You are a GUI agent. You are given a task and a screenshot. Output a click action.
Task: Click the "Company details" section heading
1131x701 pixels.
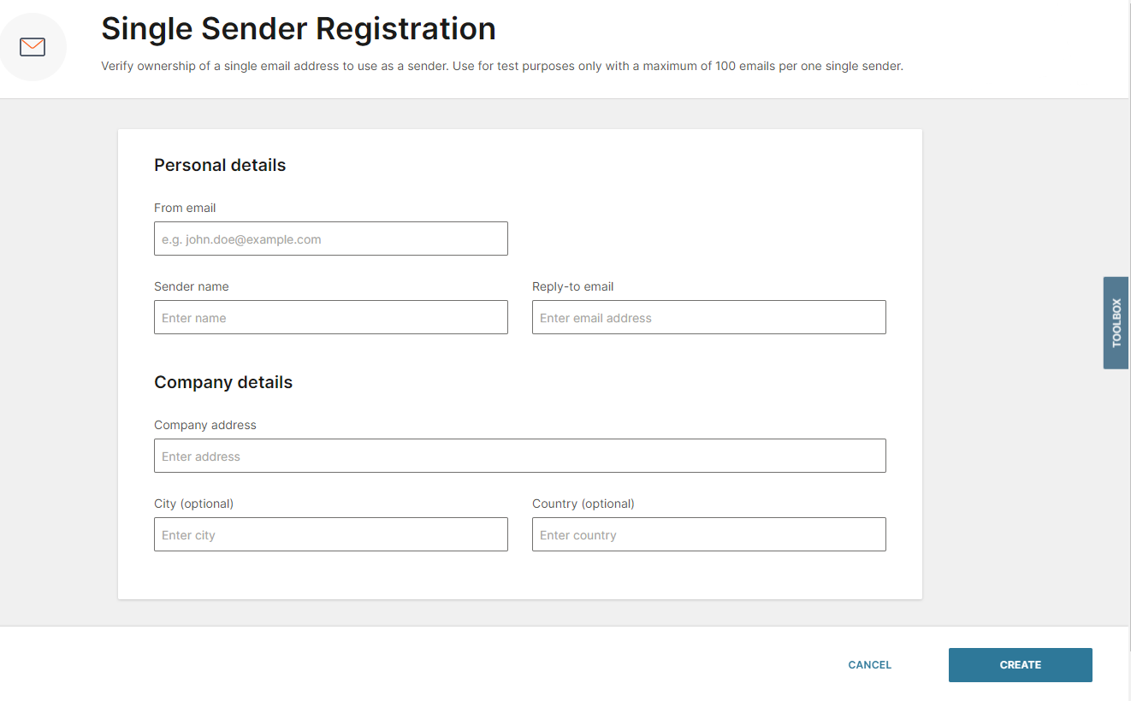click(x=223, y=383)
